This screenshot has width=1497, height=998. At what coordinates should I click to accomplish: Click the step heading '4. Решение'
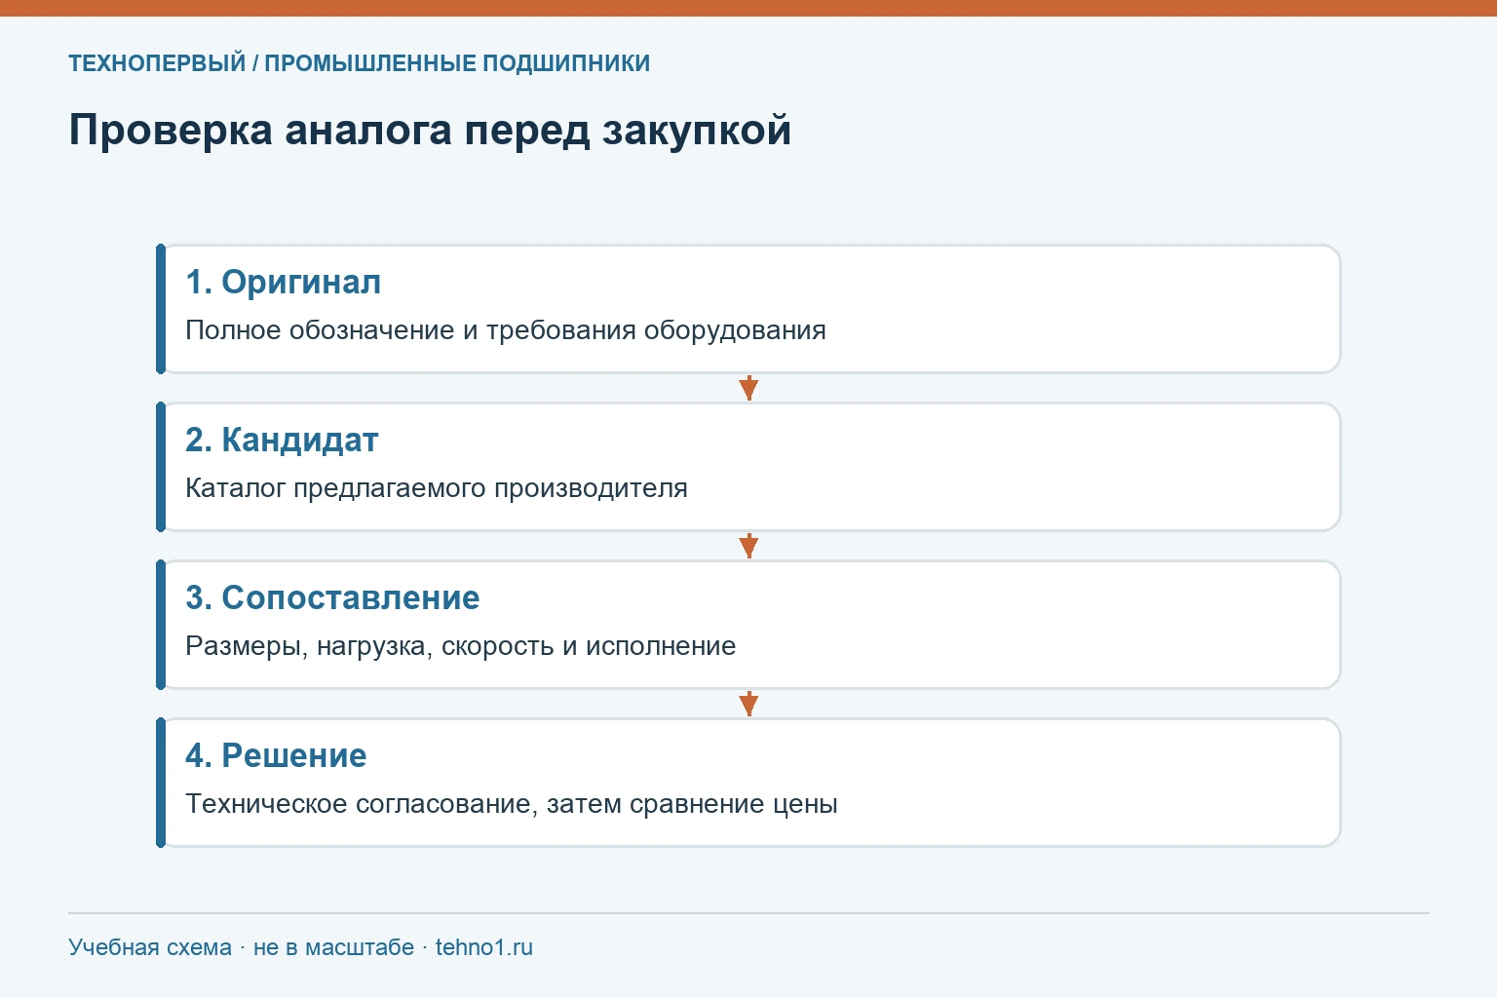[276, 755]
